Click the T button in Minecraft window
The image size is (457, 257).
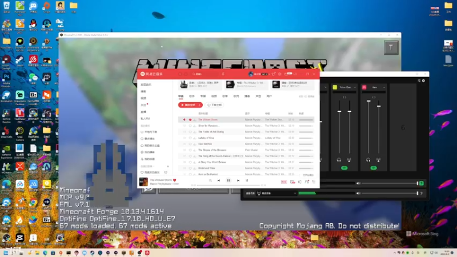[391, 47]
